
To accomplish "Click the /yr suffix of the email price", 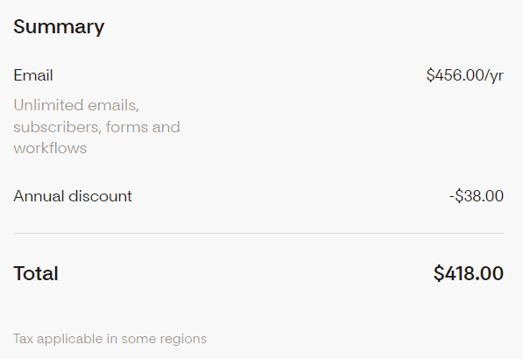I will (494, 76).
